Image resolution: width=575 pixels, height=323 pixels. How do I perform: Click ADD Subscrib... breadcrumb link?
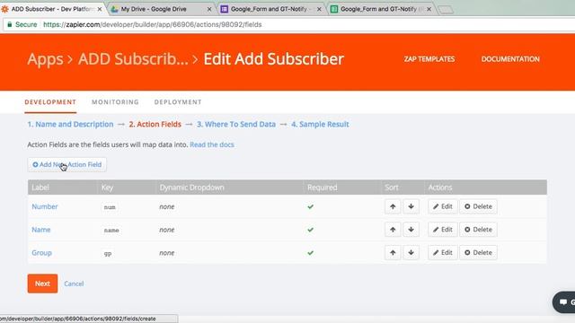[x=133, y=59]
